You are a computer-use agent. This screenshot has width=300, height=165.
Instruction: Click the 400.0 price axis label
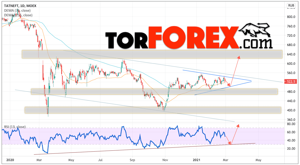click(291, 110)
